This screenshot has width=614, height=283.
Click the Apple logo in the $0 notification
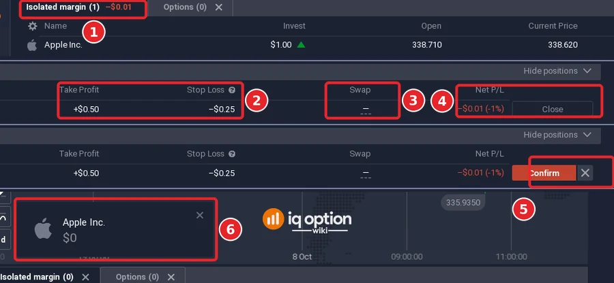pos(43,229)
